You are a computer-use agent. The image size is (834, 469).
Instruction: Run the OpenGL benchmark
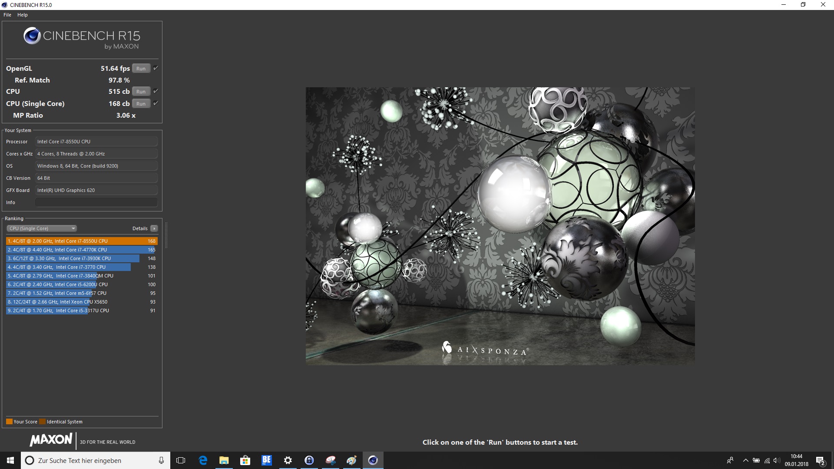141,69
